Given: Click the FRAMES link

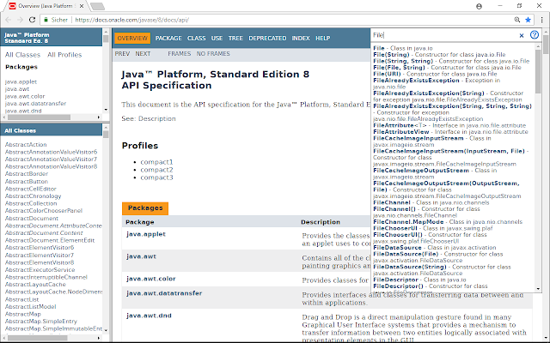Looking at the screenshot, I should (180, 53).
